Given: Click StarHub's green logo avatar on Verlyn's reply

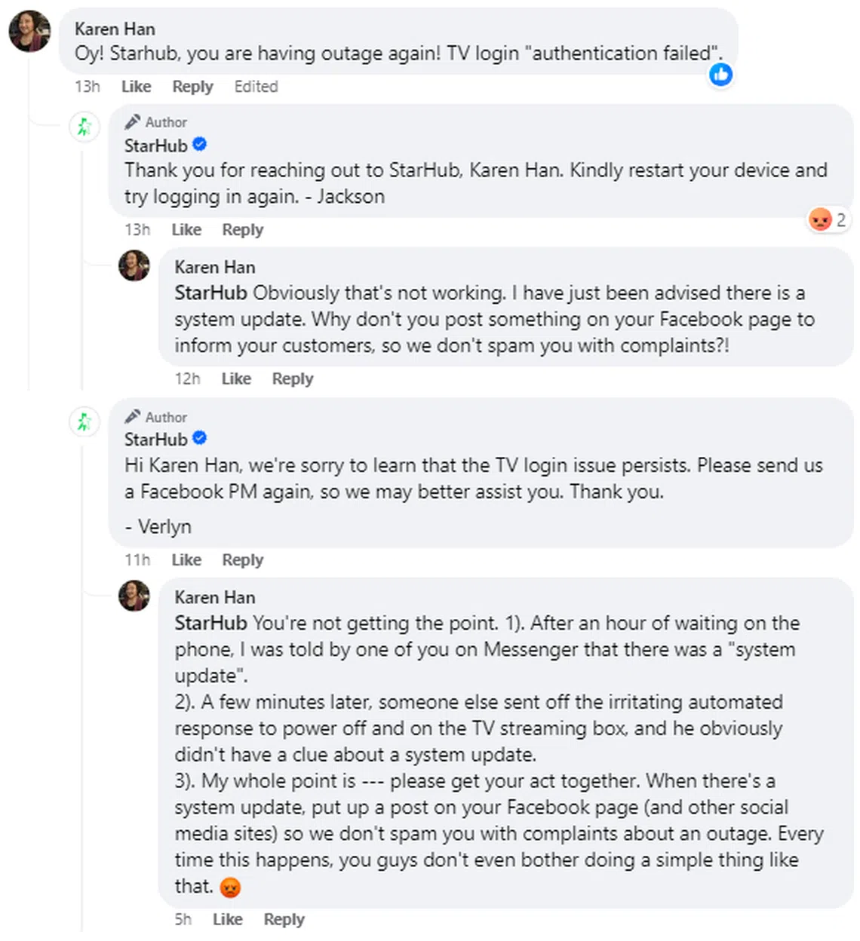Looking at the screenshot, I should coord(84,421).
